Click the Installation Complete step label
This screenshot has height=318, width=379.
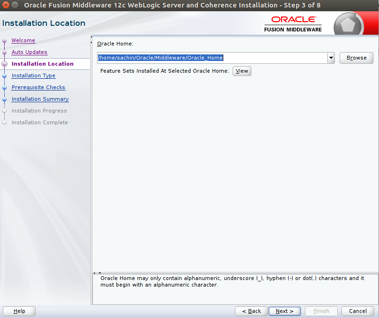pos(40,122)
